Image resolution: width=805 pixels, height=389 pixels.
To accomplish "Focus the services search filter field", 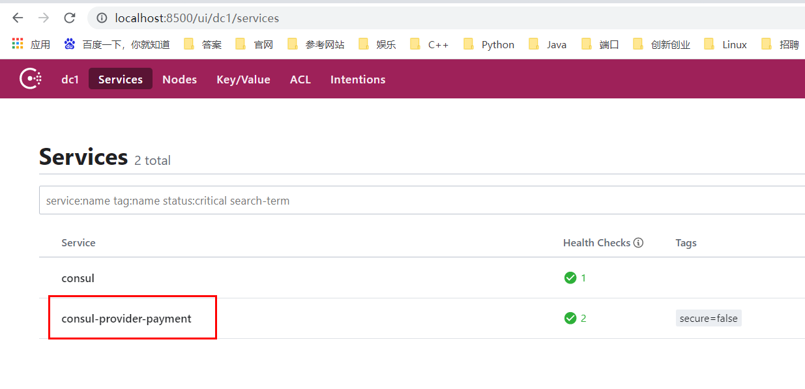I will click(422, 200).
